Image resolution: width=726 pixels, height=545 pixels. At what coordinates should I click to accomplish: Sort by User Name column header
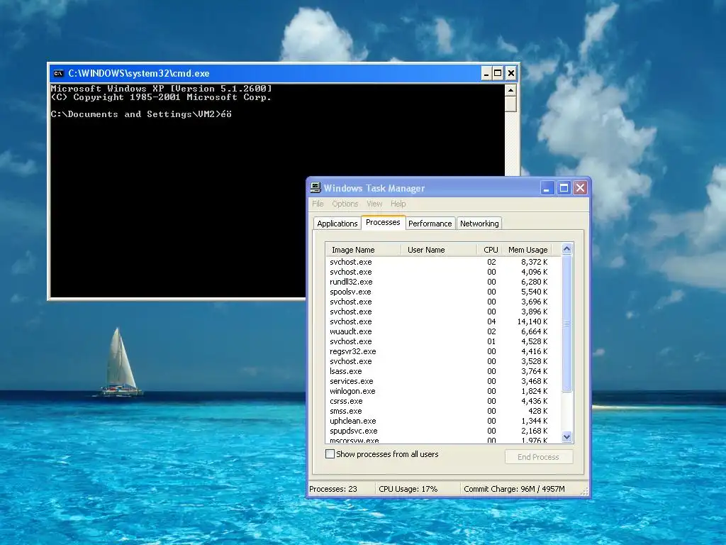(439, 250)
